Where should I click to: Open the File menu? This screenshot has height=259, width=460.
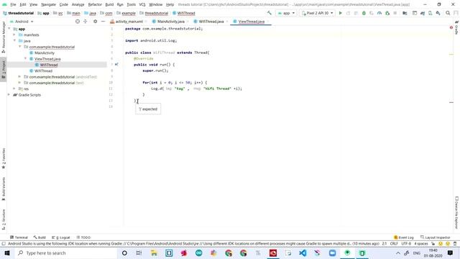point(13,4)
